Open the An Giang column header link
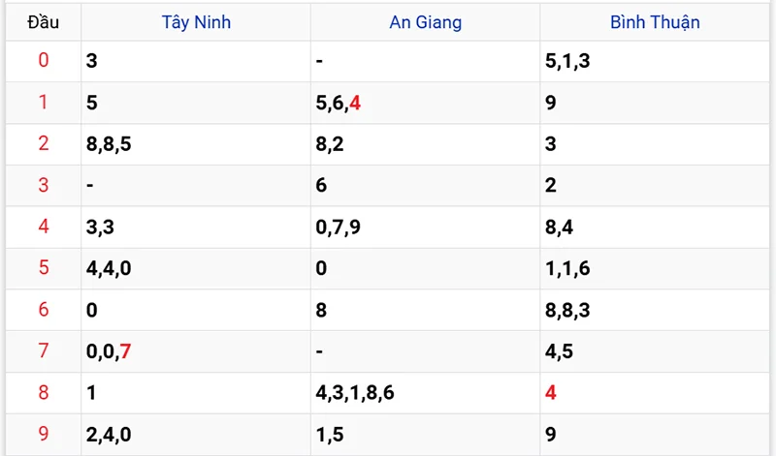Screen dimensions: 776x456 (425, 21)
